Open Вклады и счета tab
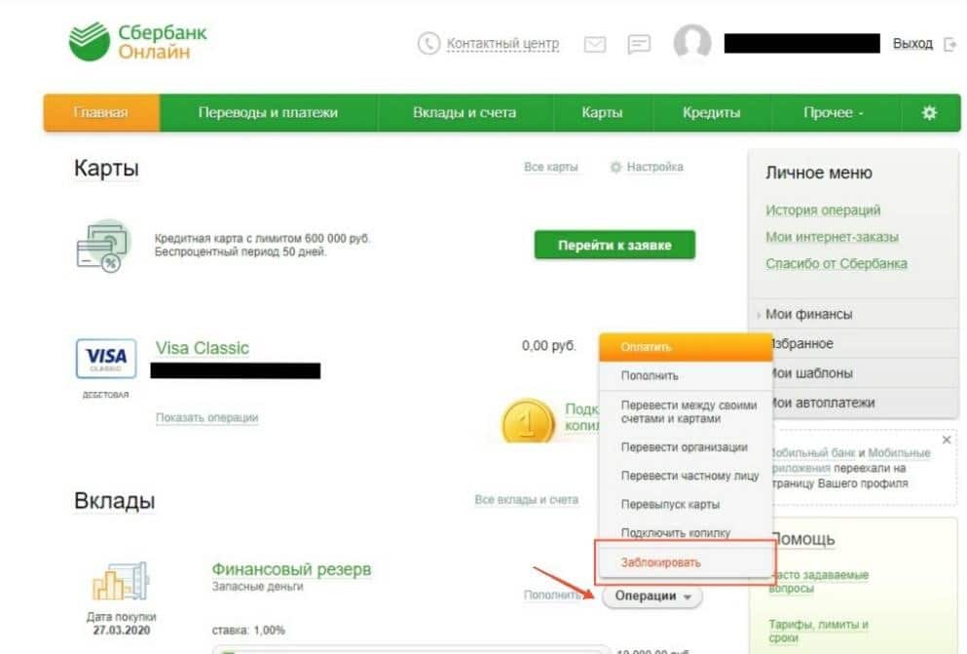Viewport: 967px width, 654px height. (465, 113)
